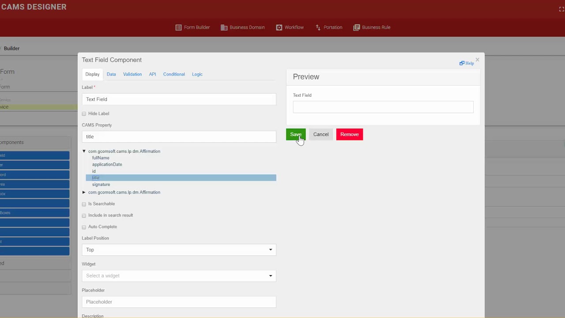
Task: Open the Widget selection dropdown
Action: (x=179, y=276)
